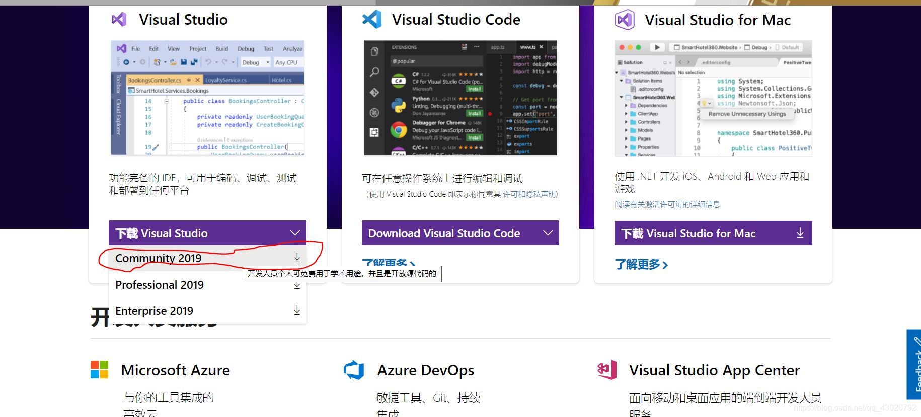Click the Visual Studio IDE screenshot thumbnail

pyautogui.click(x=208, y=98)
